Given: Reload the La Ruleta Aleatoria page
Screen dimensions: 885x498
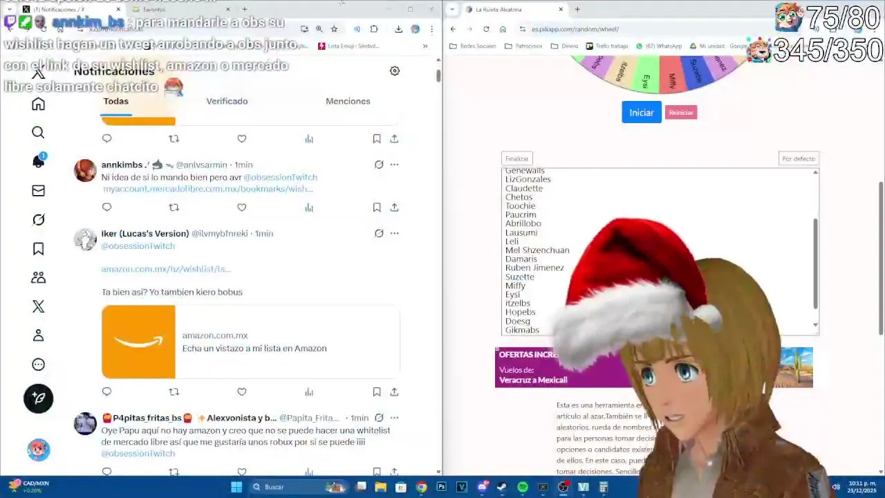Looking at the screenshot, I should pos(486,29).
